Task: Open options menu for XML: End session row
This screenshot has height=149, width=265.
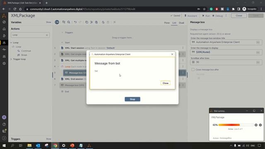Action: [183, 79]
